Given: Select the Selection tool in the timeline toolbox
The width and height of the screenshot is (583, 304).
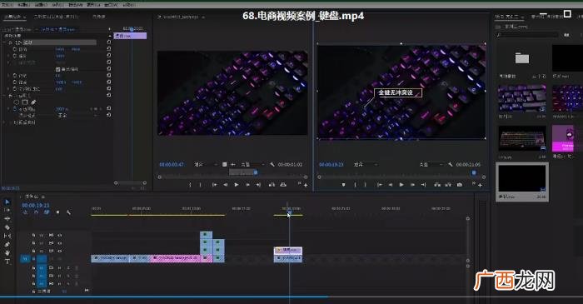Looking at the screenshot, I should click(x=7, y=202).
